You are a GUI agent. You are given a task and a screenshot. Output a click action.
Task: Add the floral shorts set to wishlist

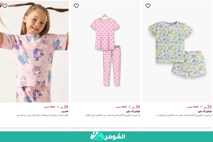click(148, 6)
